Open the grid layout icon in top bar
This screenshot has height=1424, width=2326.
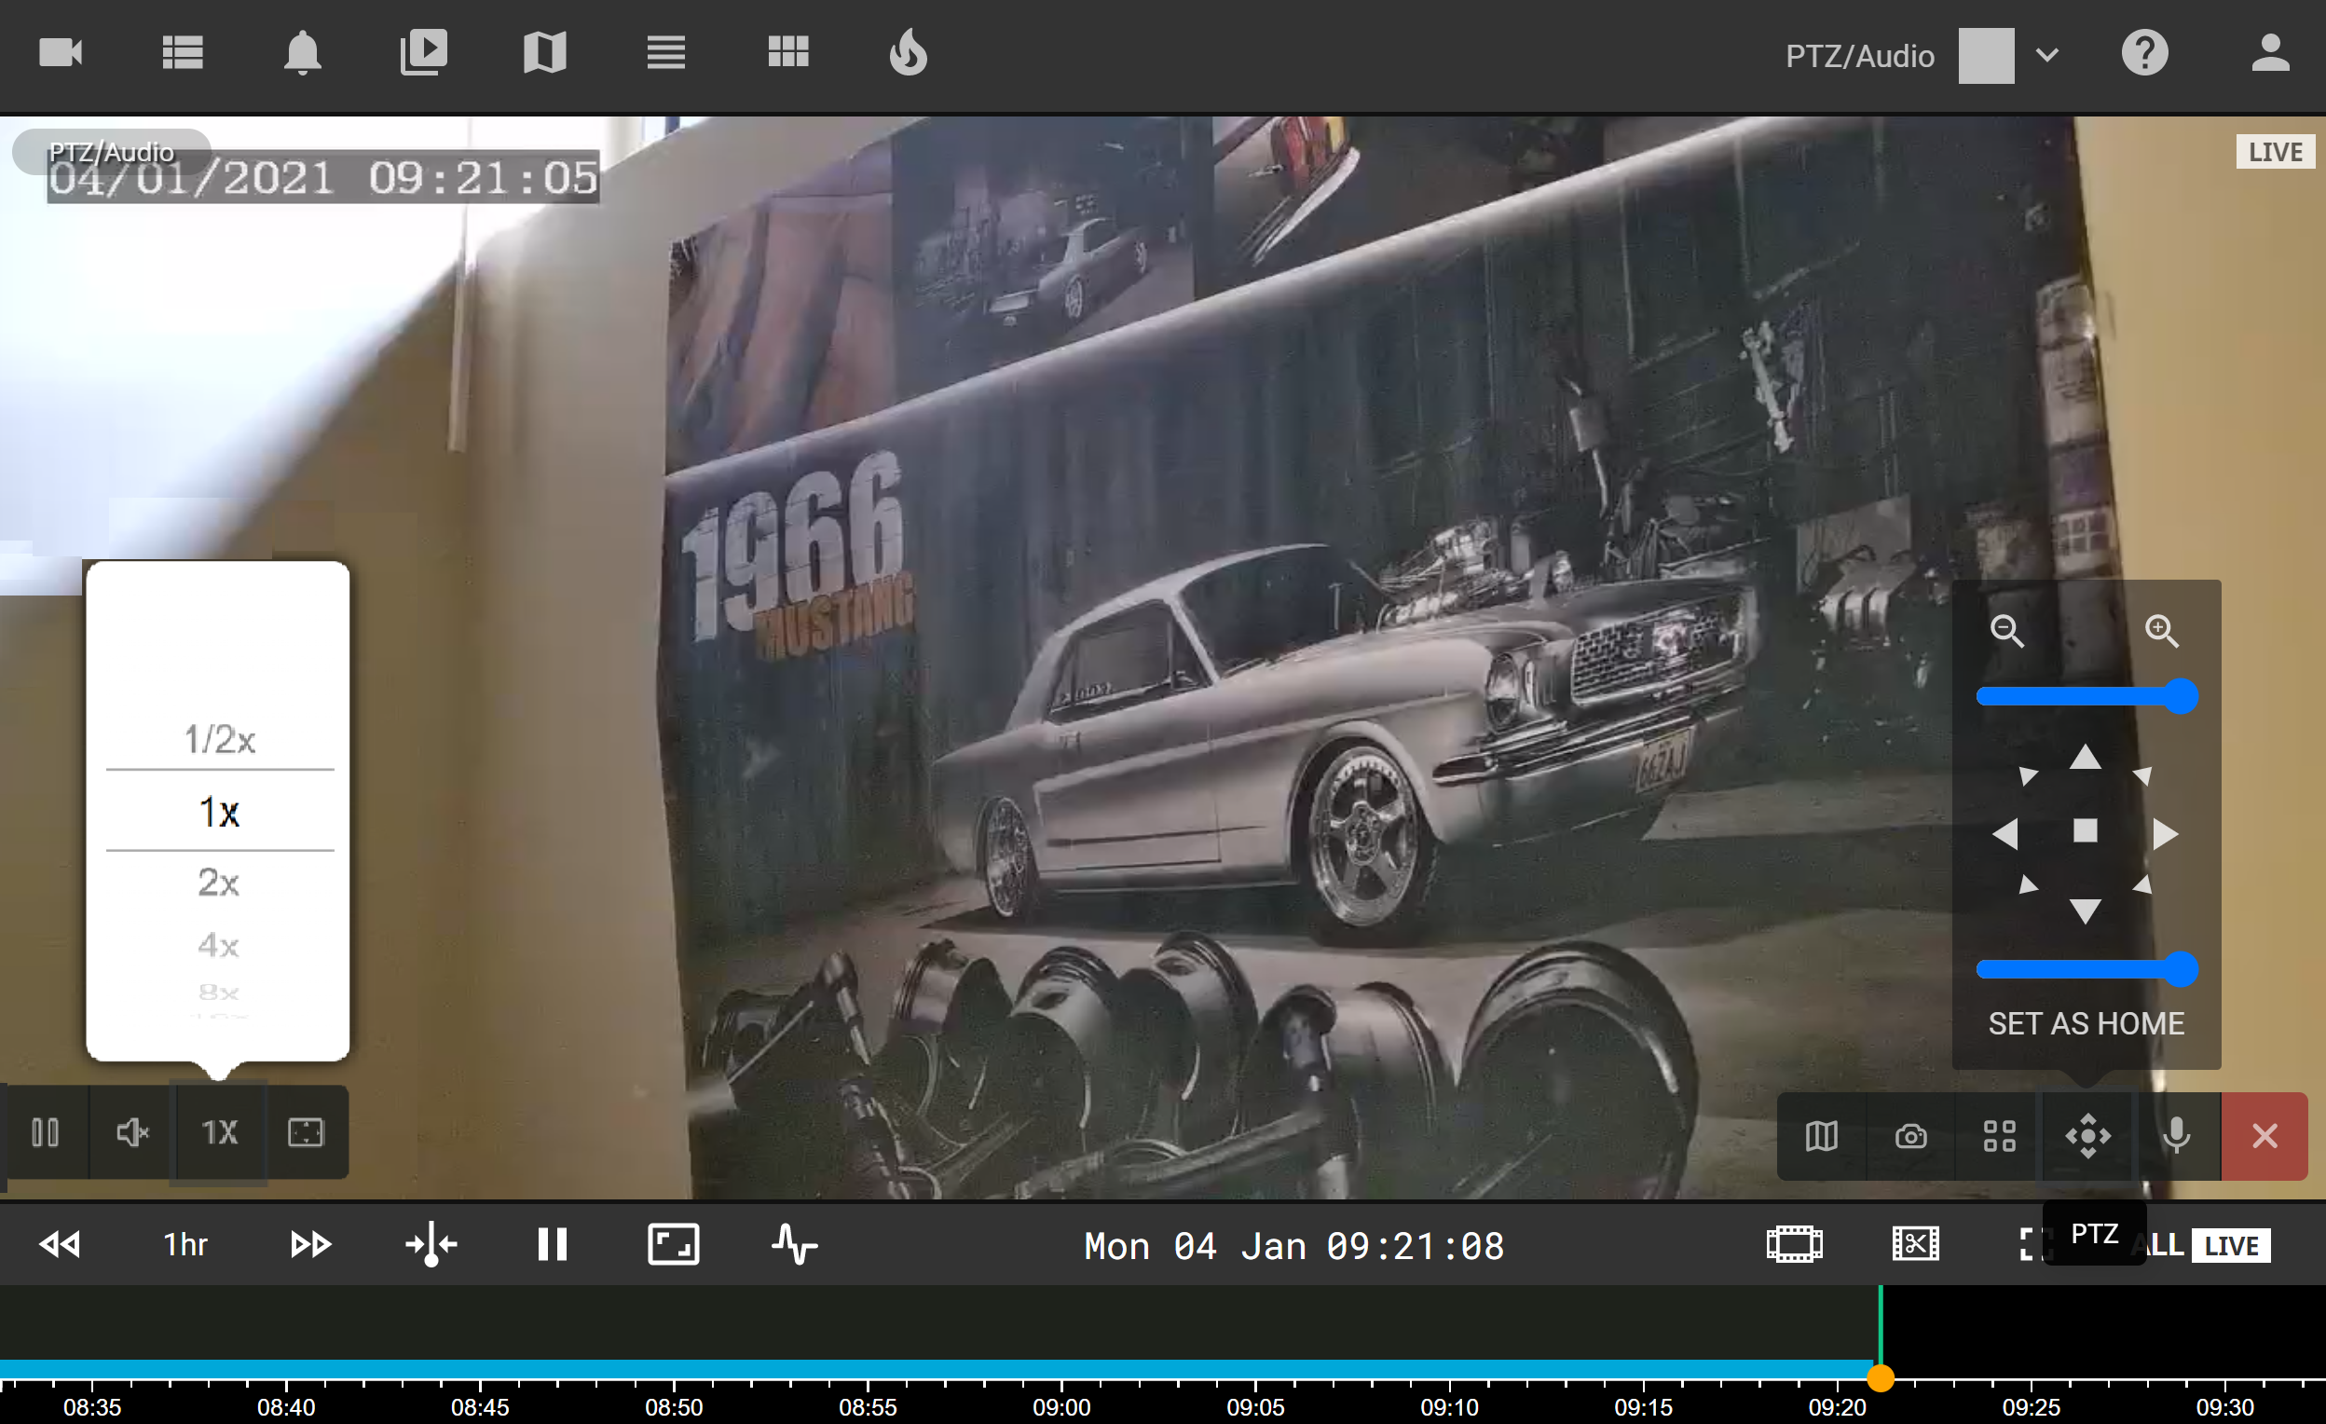pos(787,53)
